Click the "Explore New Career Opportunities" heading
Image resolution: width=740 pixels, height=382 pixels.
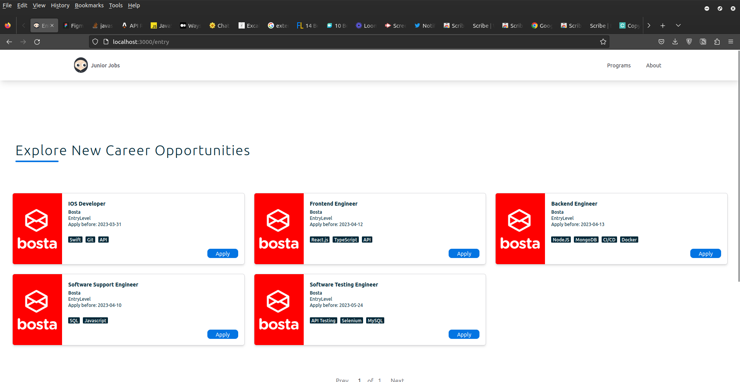click(133, 151)
